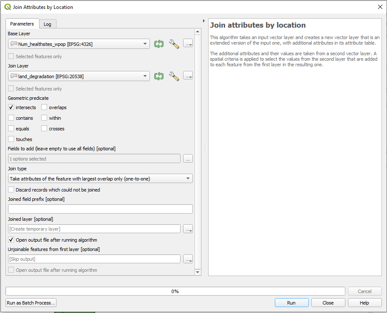387x313 pixels.
Task: Uncheck the intersects geometric predicate
Action: (x=11, y=107)
